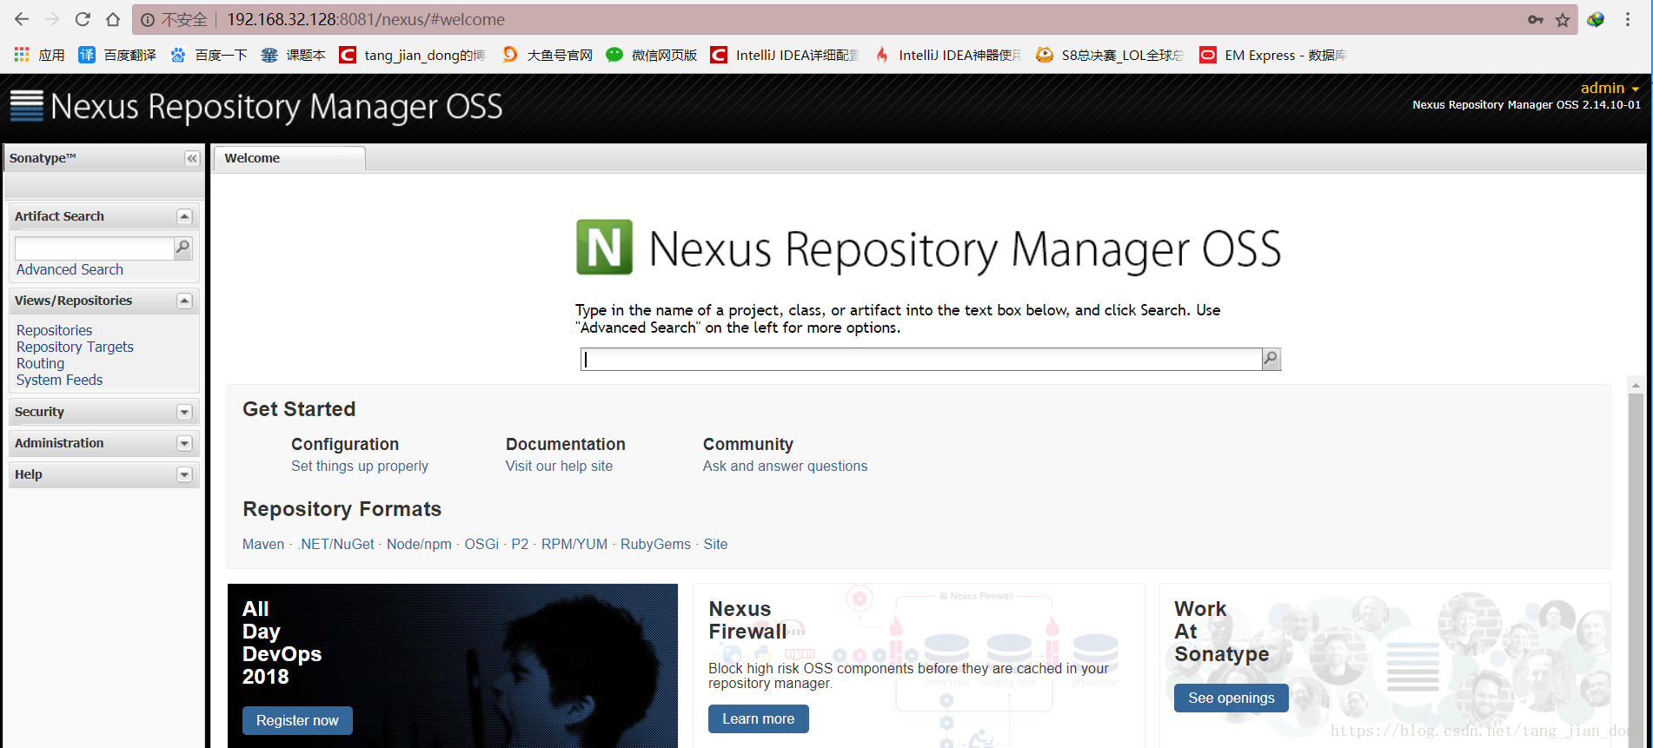Open the EM Express bookmark
The height and width of the screenshot is (748, 1653).
pyautogui.click(x=1273, y=55)
